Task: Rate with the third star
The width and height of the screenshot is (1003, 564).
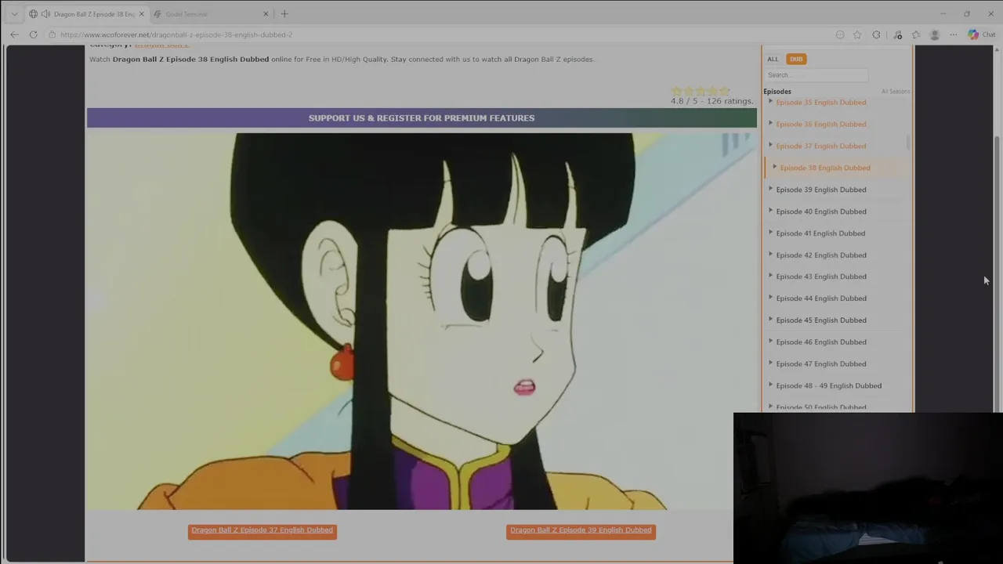Action: point(701,91)
